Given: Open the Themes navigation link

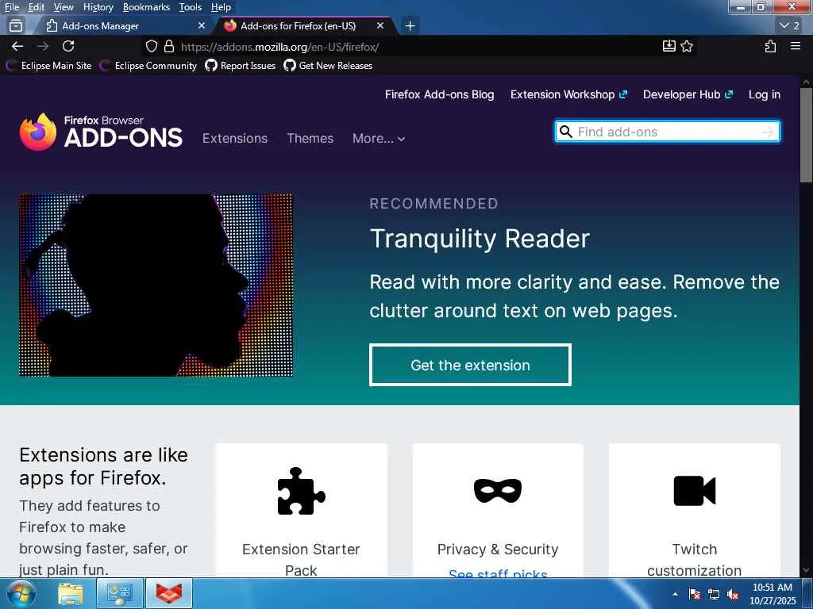Looking at the screenshot, I should click(x=310, y=138).
